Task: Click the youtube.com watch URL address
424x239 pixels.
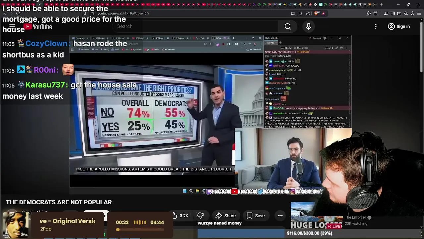Action: [x=123, y=13]
